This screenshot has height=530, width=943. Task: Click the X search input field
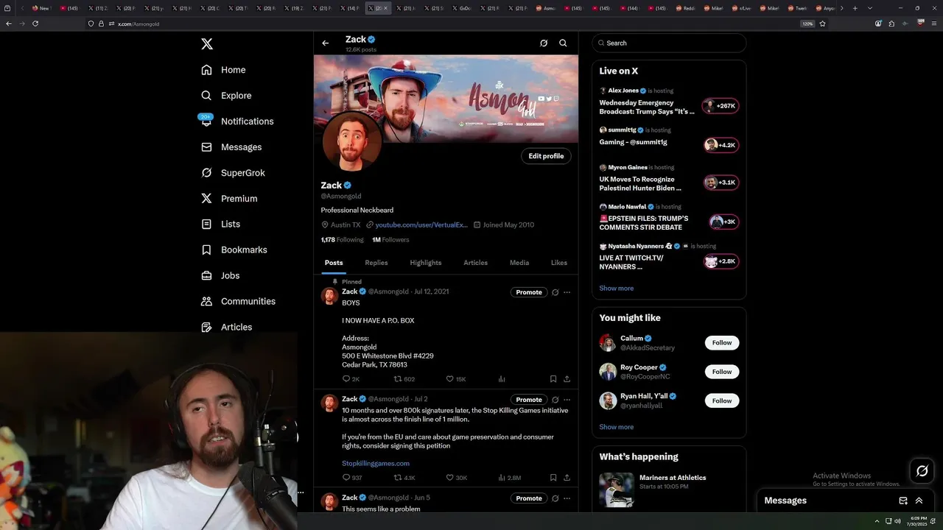point(669,43)
